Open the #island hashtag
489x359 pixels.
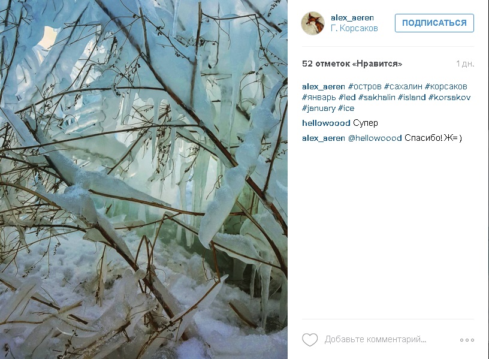point(412,97)
